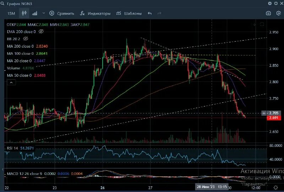This screenshot has width=284, height=192.
Task: Select the MACD 12 26 close 9 label
Action: click(24, 174)
